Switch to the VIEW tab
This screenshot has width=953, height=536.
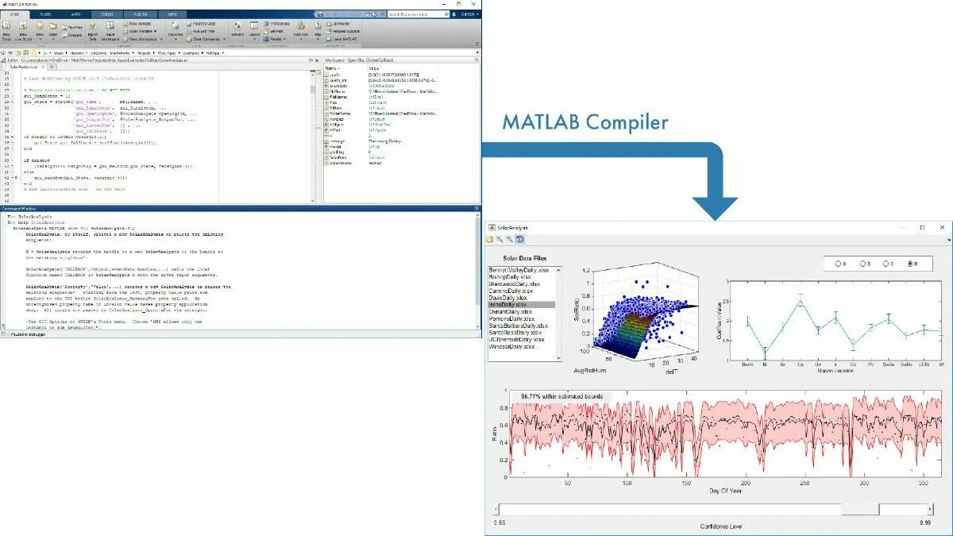[x=172, y=14]
